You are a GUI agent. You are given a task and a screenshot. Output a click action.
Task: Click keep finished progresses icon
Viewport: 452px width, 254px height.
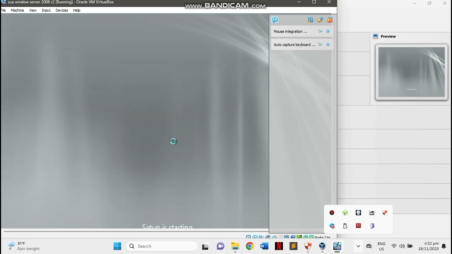click(x=320, y=20)
